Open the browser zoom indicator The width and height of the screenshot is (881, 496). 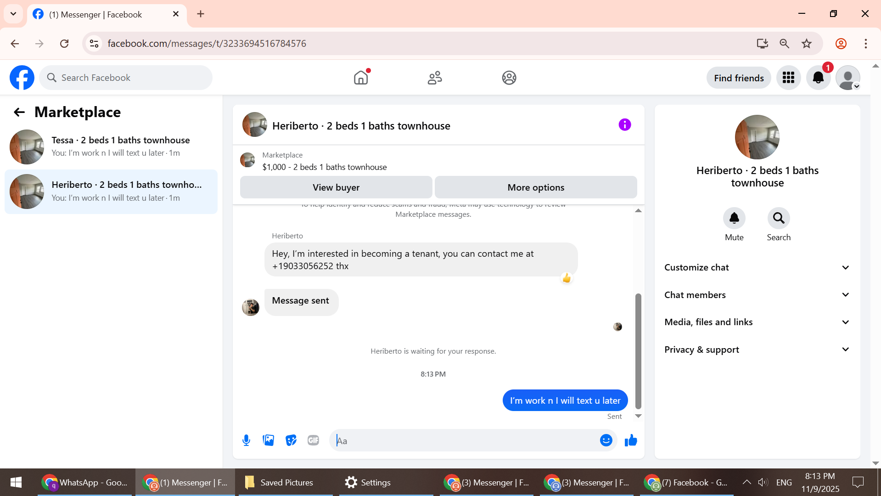pyautogui.click(x=784, y=44)
